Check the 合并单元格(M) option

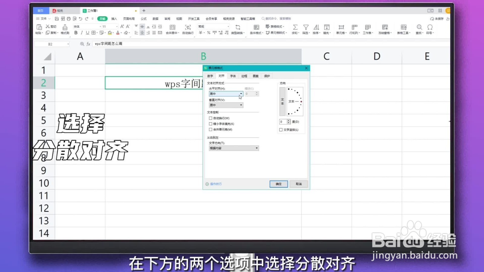[211, 129]
